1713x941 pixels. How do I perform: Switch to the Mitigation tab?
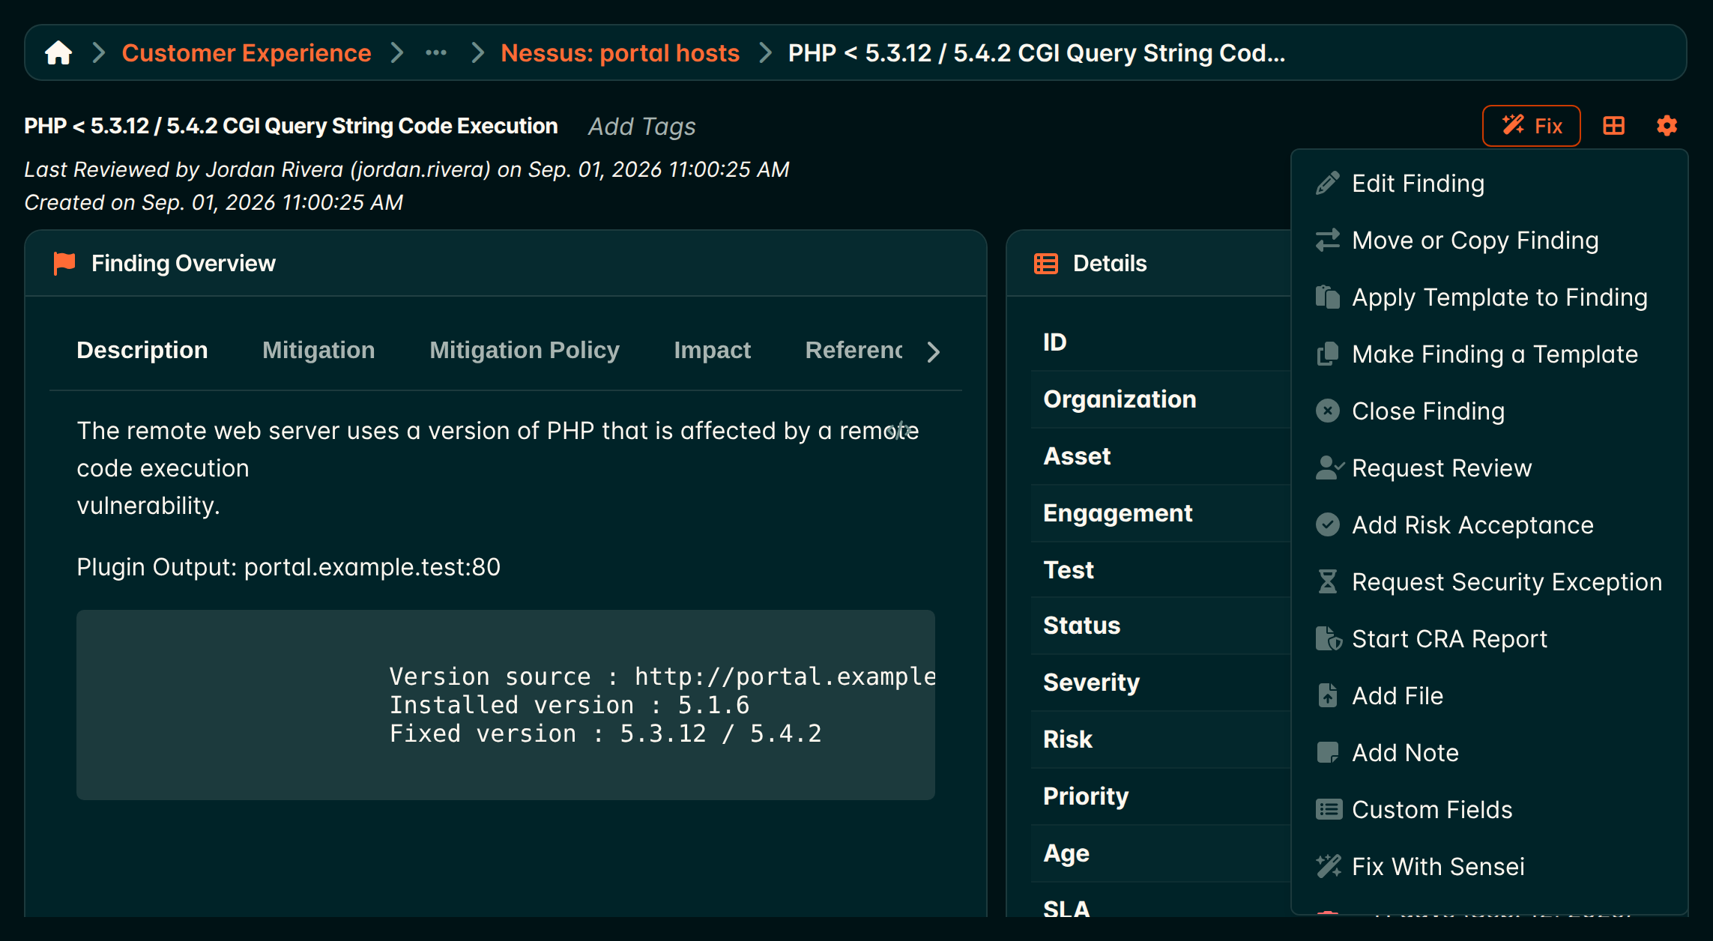(x=318, y=351)
